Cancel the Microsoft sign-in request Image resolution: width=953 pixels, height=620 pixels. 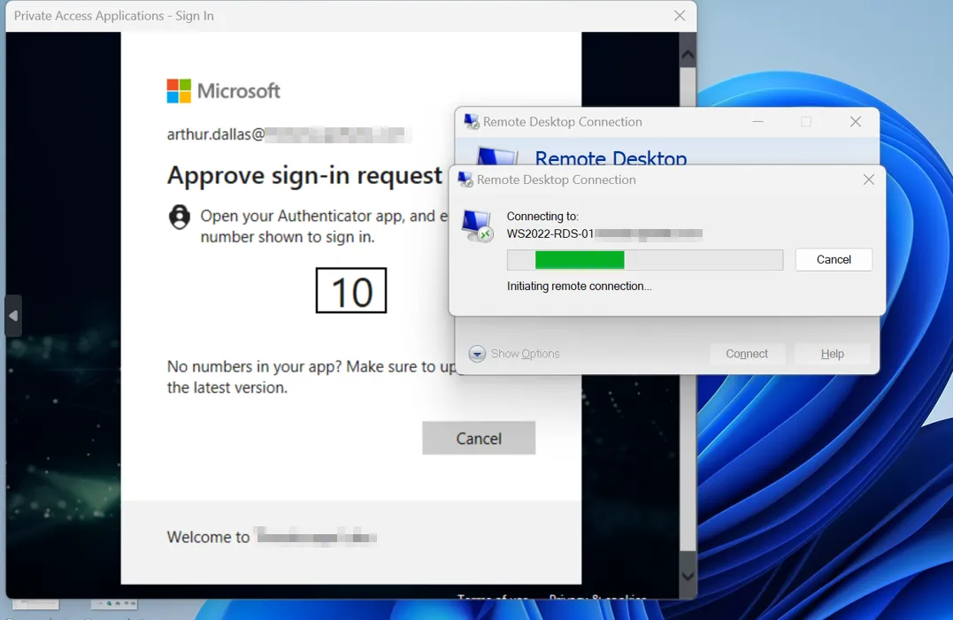pyautogui.click(x=479, y=438)
